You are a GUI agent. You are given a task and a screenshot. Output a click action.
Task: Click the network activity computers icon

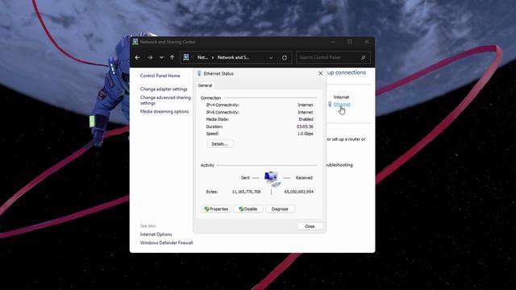click(273, 179)
